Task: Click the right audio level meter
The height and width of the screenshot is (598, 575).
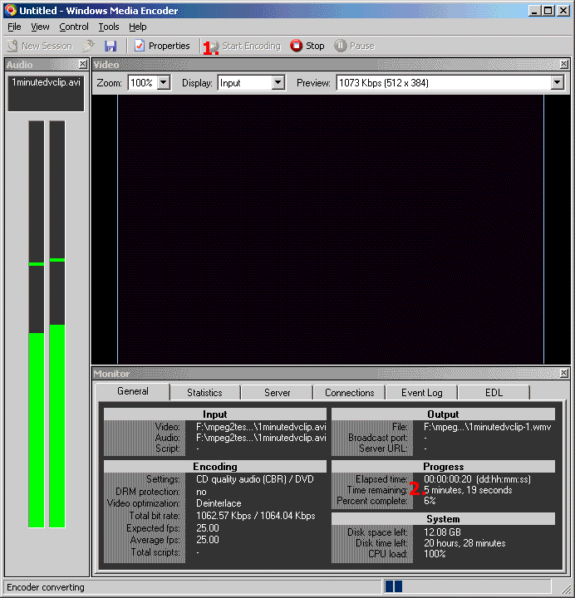Action: (57, 324)
